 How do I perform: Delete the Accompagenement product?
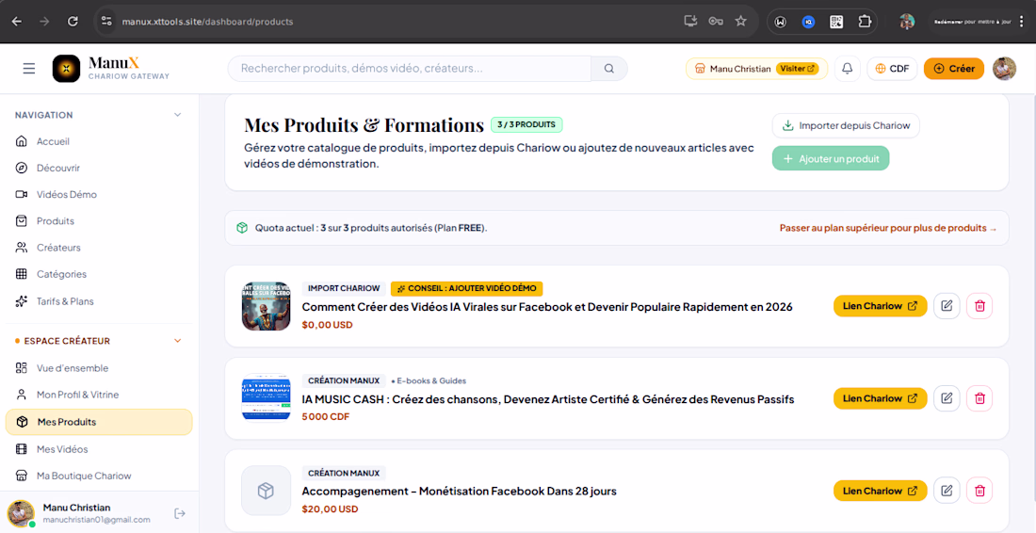(979, 491)
